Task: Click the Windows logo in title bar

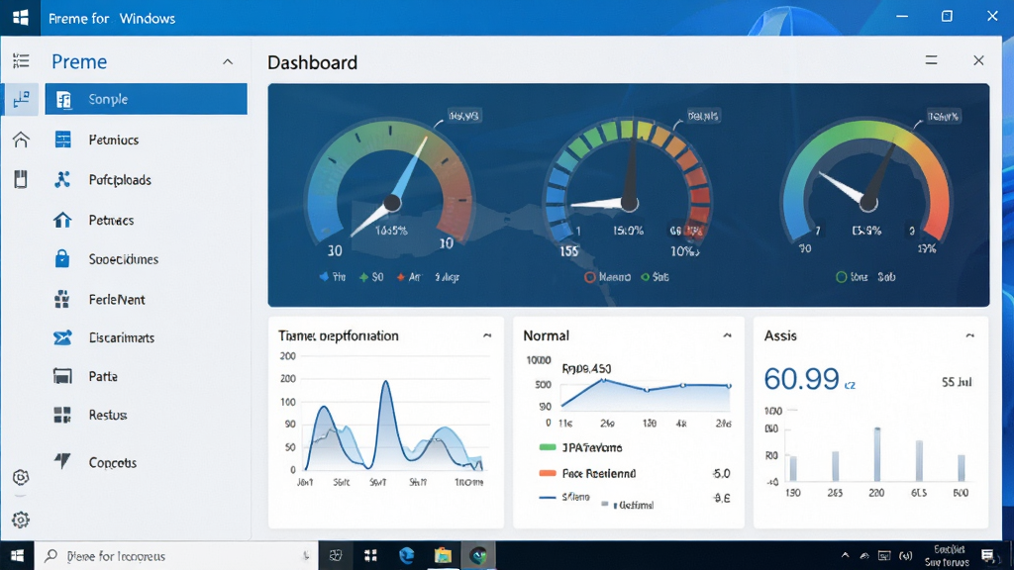Action: (x=20, y=18)
